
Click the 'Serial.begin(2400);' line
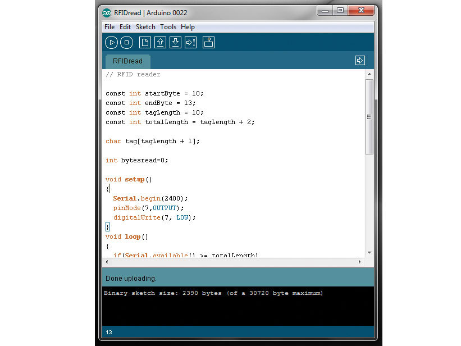coord(150,199)
